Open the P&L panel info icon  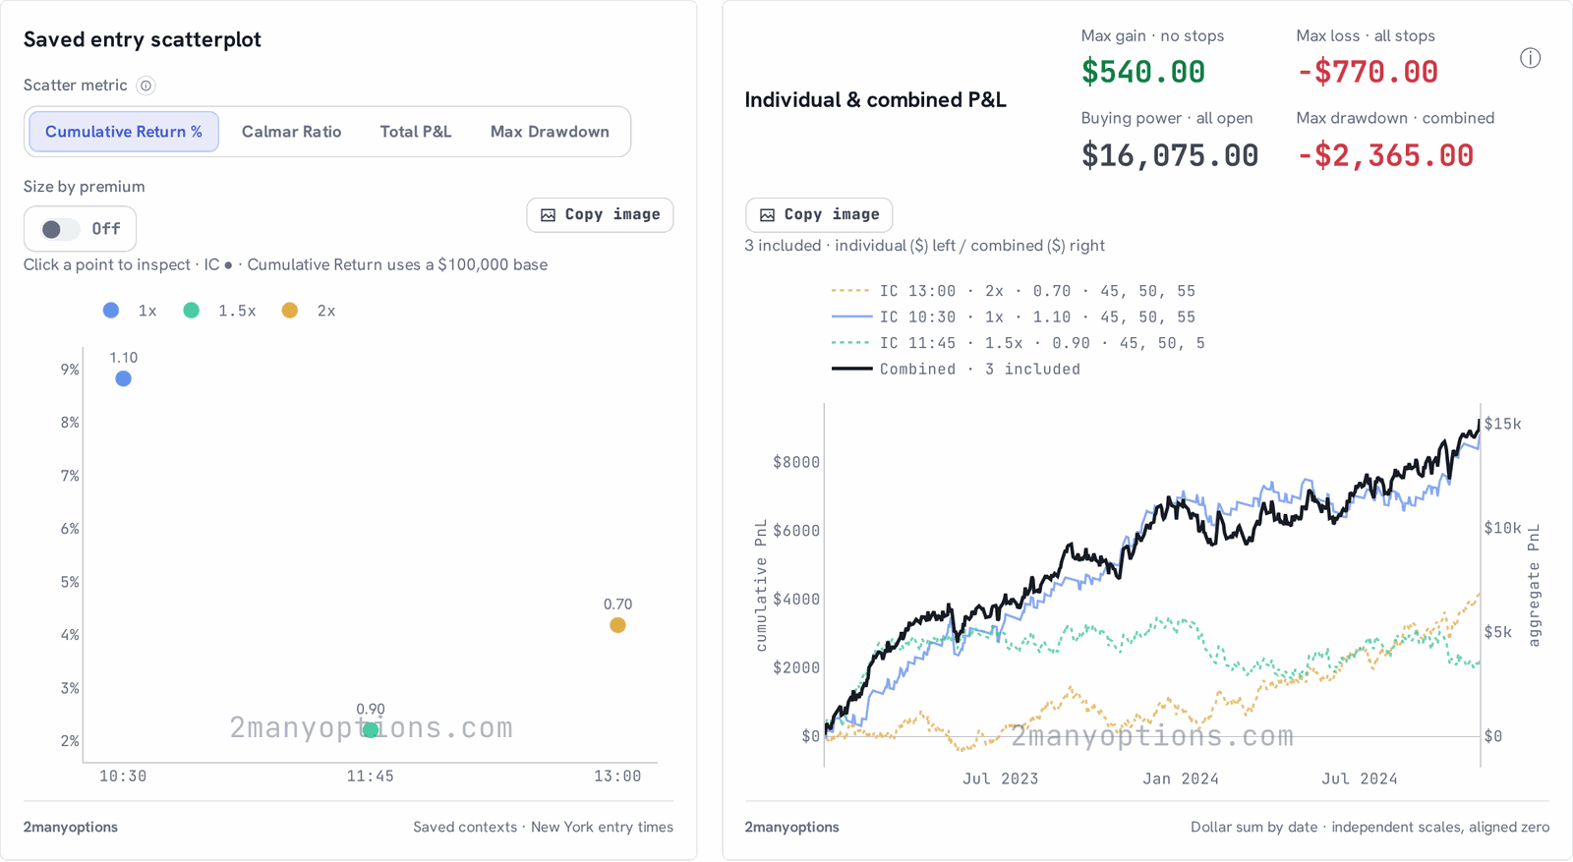click(x=1530, y=58)
